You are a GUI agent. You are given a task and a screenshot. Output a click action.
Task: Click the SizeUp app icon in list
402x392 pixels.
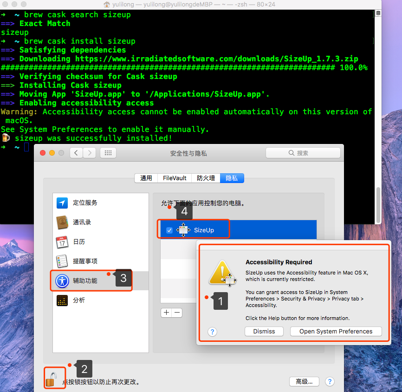tap(183, 230)
